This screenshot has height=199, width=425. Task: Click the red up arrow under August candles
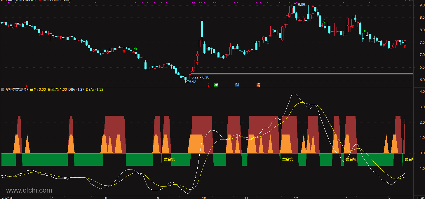click(124, 51)
